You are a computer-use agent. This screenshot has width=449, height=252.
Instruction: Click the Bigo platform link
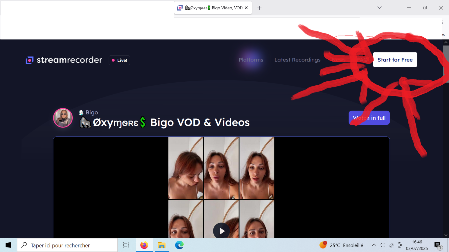click(x=88, y=112)
